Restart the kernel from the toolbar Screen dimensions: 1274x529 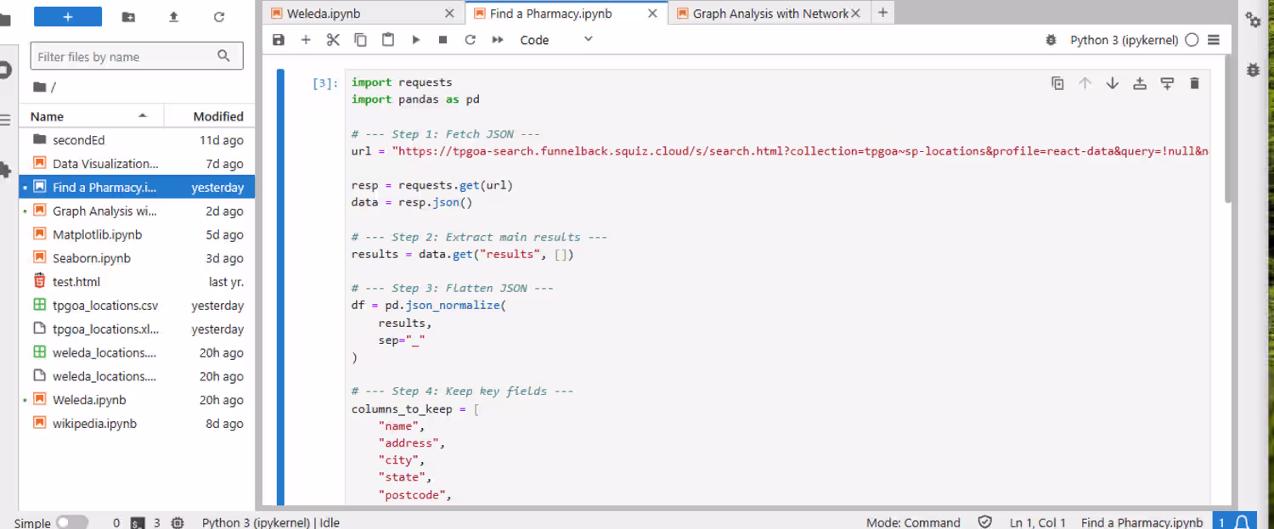470,40
